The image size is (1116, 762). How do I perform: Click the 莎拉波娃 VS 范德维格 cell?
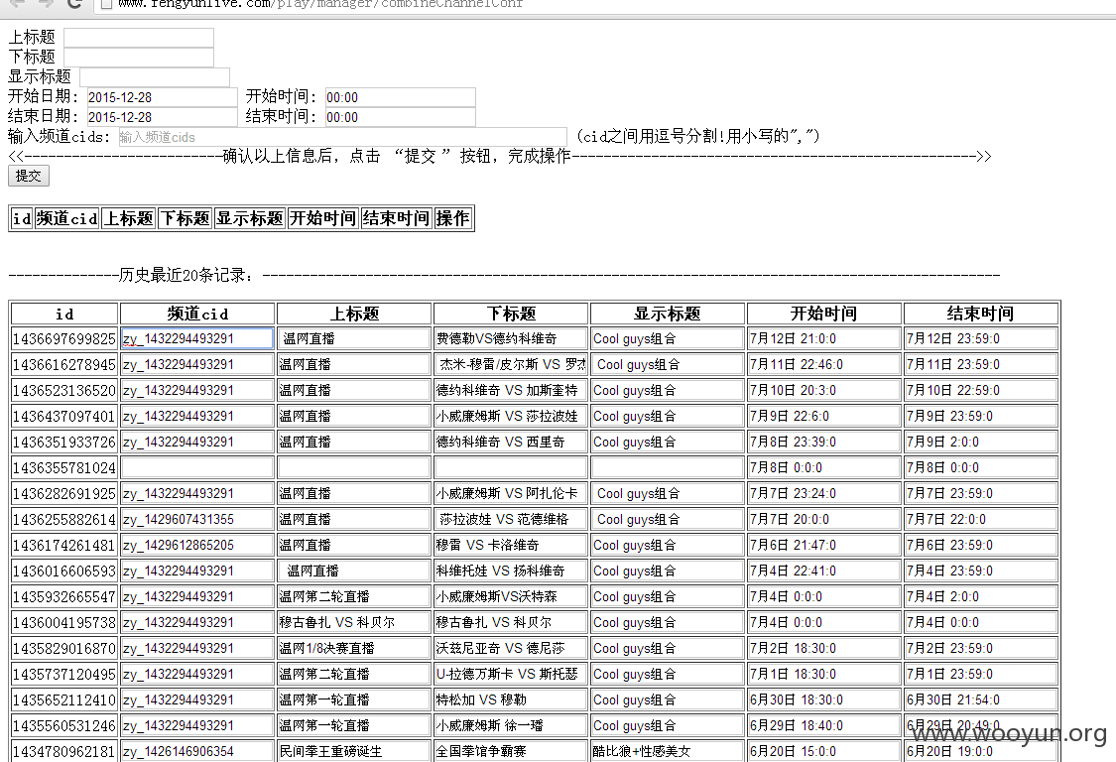pos(510,520)
